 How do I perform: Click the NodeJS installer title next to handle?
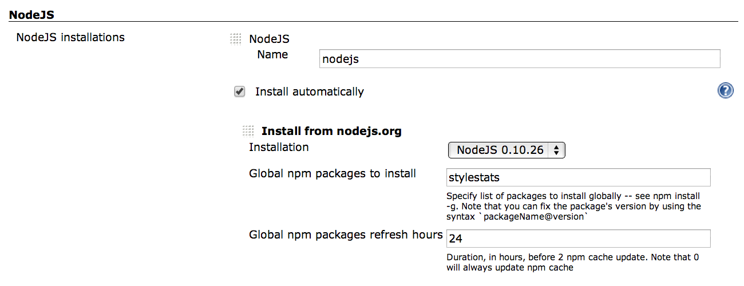269,39
